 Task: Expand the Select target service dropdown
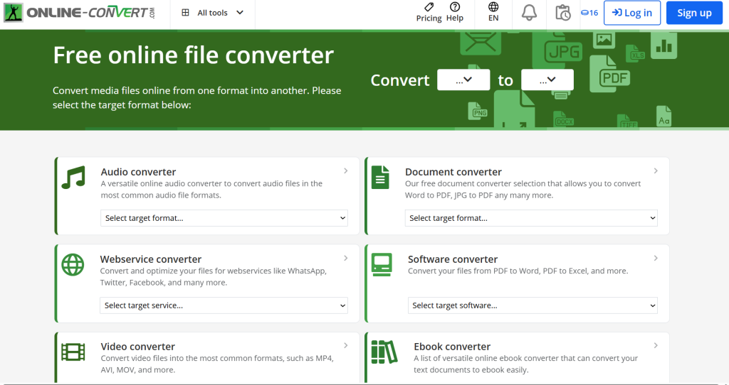(224, 305)
